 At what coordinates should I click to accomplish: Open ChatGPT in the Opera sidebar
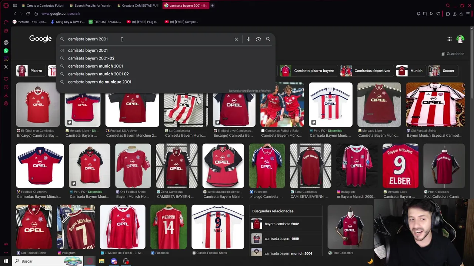(x=6, y=42)
